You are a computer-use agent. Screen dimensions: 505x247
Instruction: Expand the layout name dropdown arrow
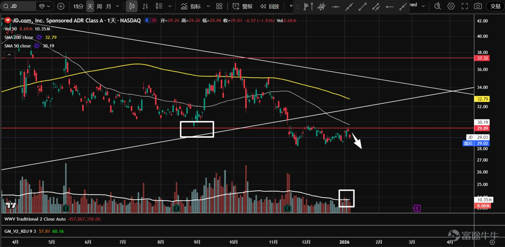pyautogui.click(x=423, y=6)
